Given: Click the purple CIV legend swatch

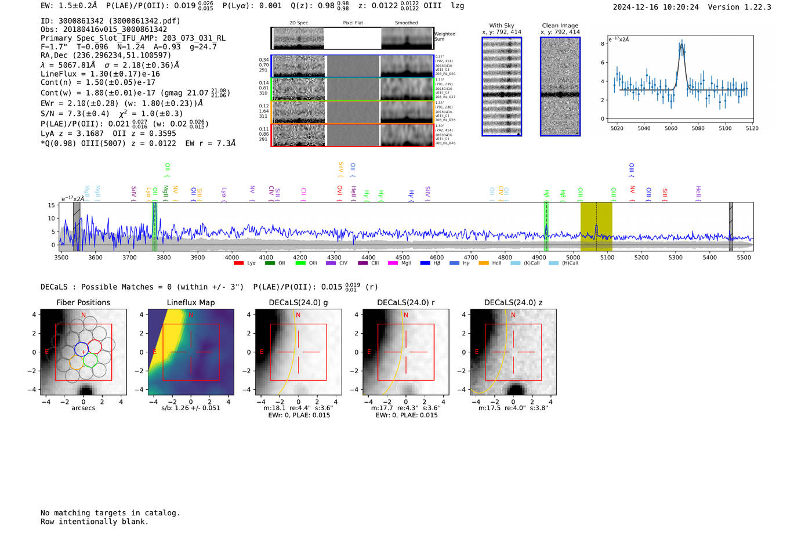Looking at the screenshot, I should (x=331, y=263).
